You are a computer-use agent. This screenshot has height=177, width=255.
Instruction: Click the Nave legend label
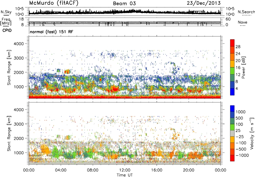(x=243, y=22)
